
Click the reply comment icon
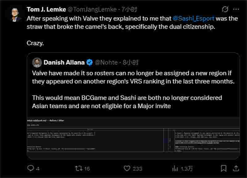[30, 168]
